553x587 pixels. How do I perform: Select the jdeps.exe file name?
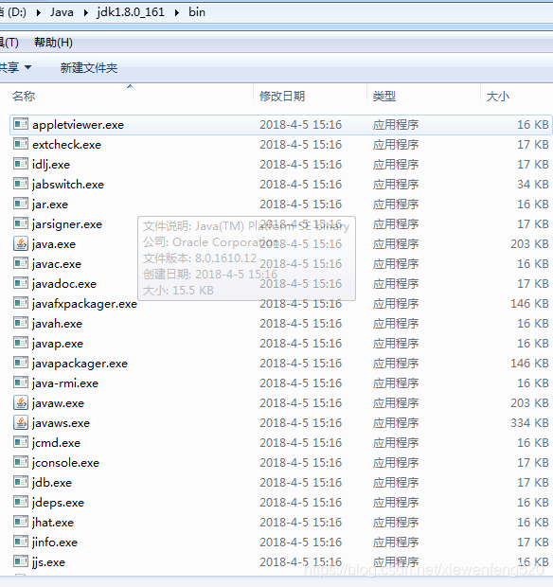(x=59, y=503)
